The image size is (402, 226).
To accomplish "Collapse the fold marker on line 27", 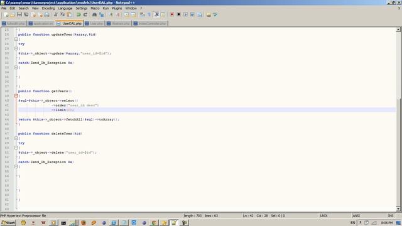I will [16, 39].
